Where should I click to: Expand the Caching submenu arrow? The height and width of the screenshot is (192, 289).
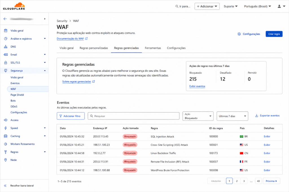pyautogui.click(x=45, y=136)
